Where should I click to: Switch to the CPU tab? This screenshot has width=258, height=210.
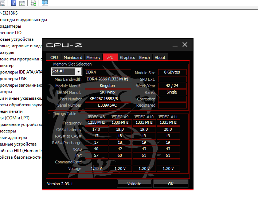(x=54, y=58)
